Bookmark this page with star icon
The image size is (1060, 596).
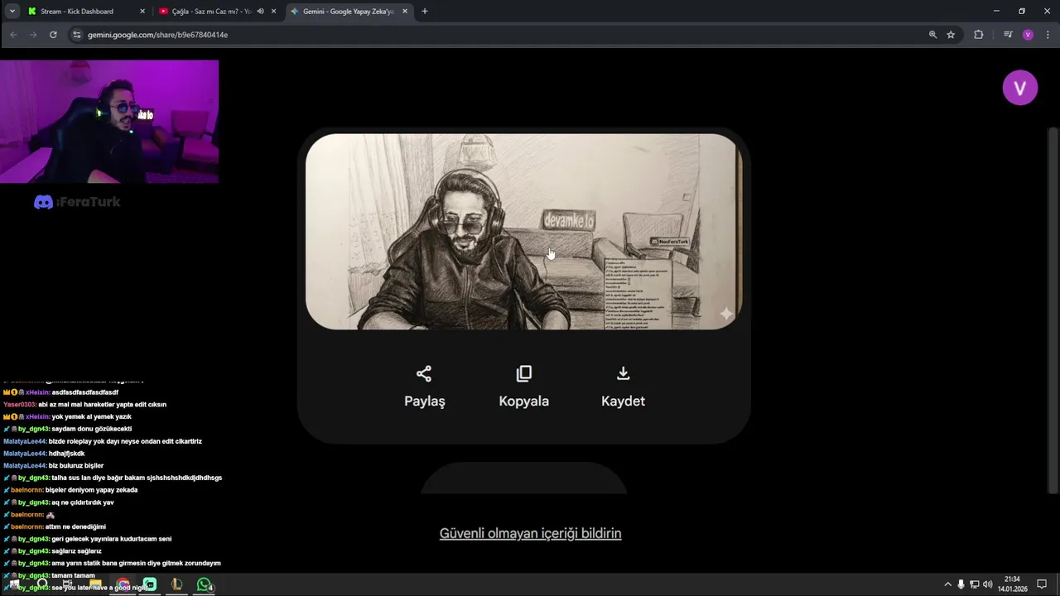click(x=951, y=35)
